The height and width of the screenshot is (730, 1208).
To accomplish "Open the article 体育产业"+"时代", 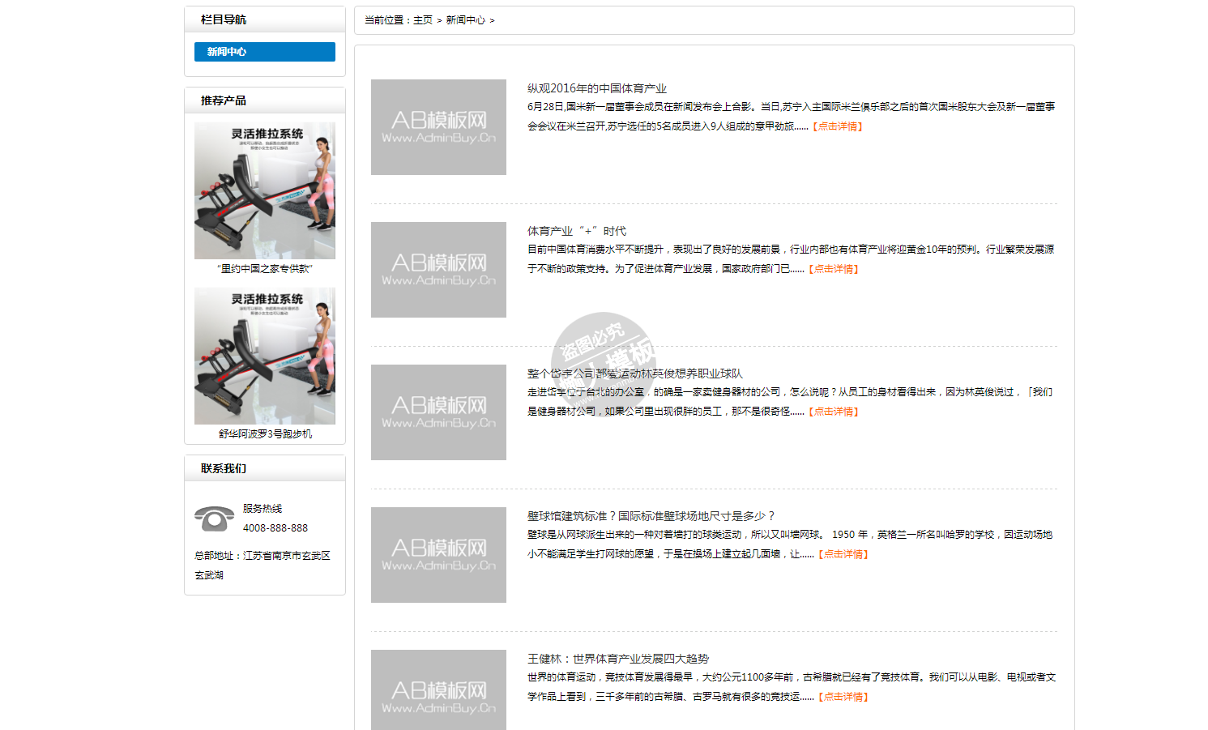I will tap(577, 231).
